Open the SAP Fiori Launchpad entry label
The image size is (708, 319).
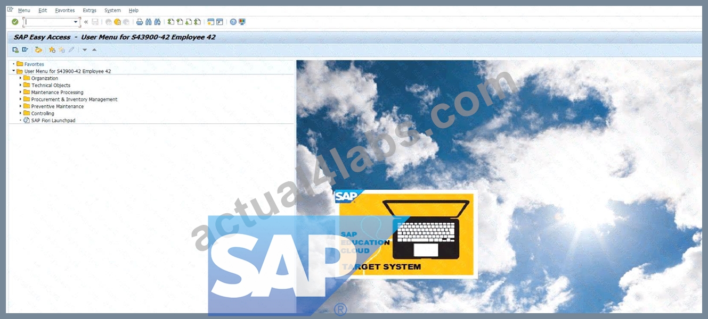tap(53, 121)
